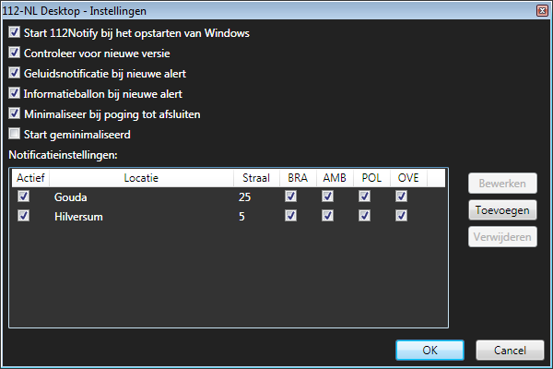Sort by the Locatie column header

(x=141, y=178)
